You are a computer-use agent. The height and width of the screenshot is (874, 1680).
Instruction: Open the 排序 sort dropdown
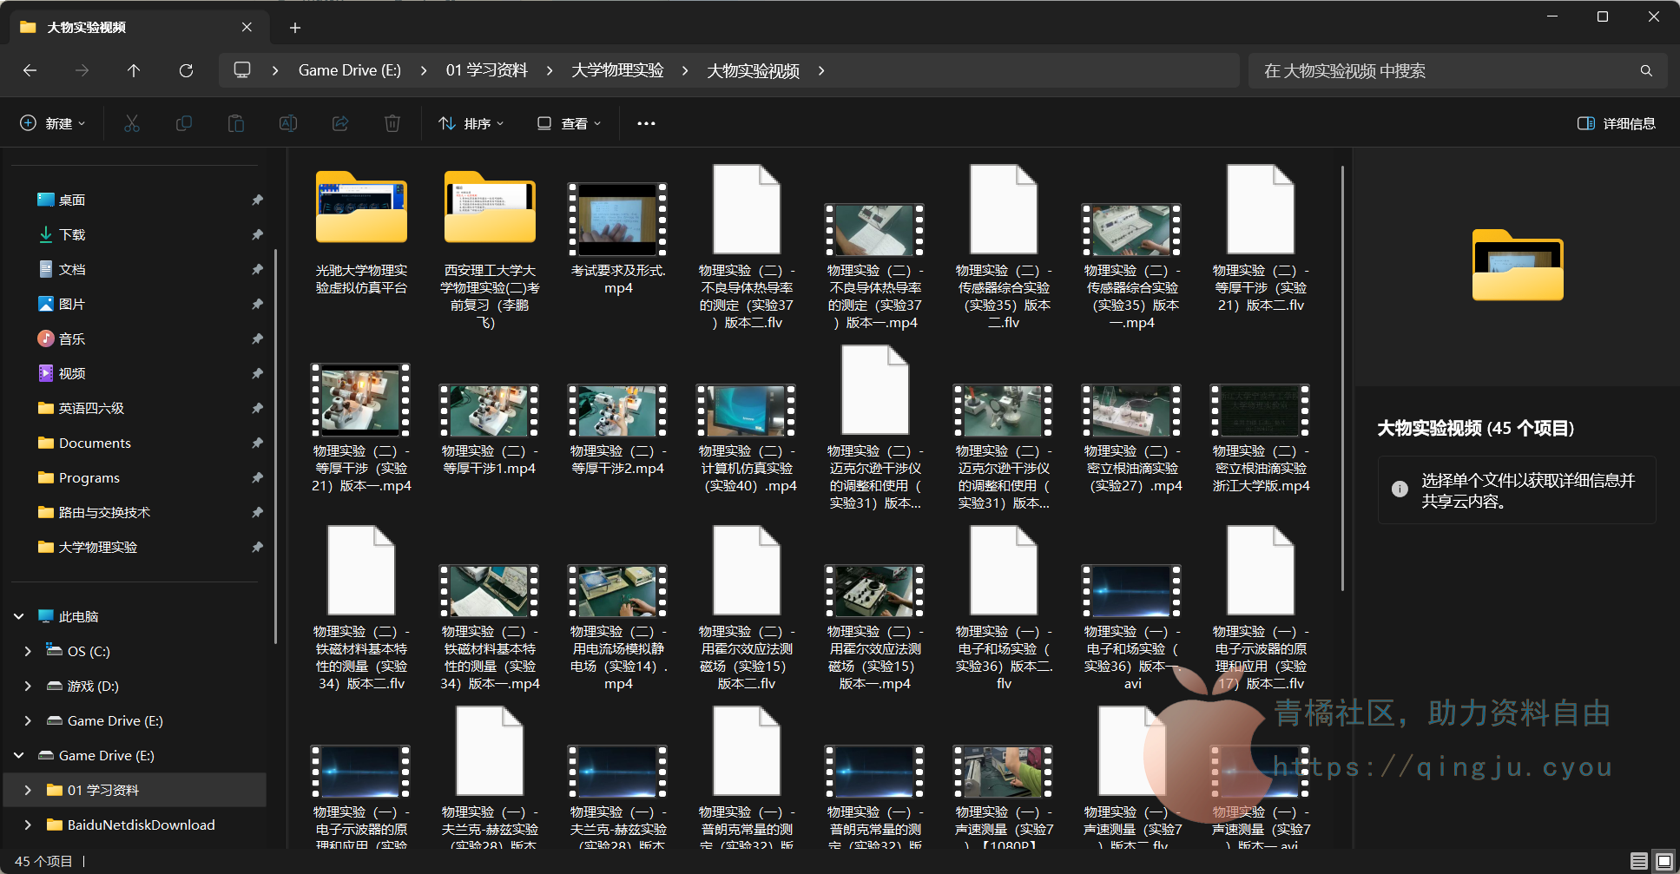click(471, 123)
